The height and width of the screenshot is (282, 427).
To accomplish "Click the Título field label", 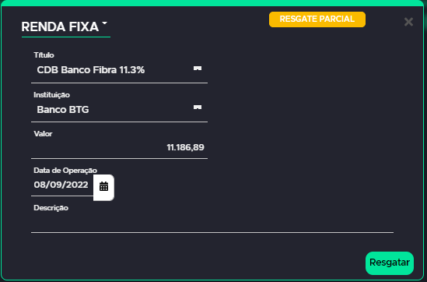I will point(44,55).
